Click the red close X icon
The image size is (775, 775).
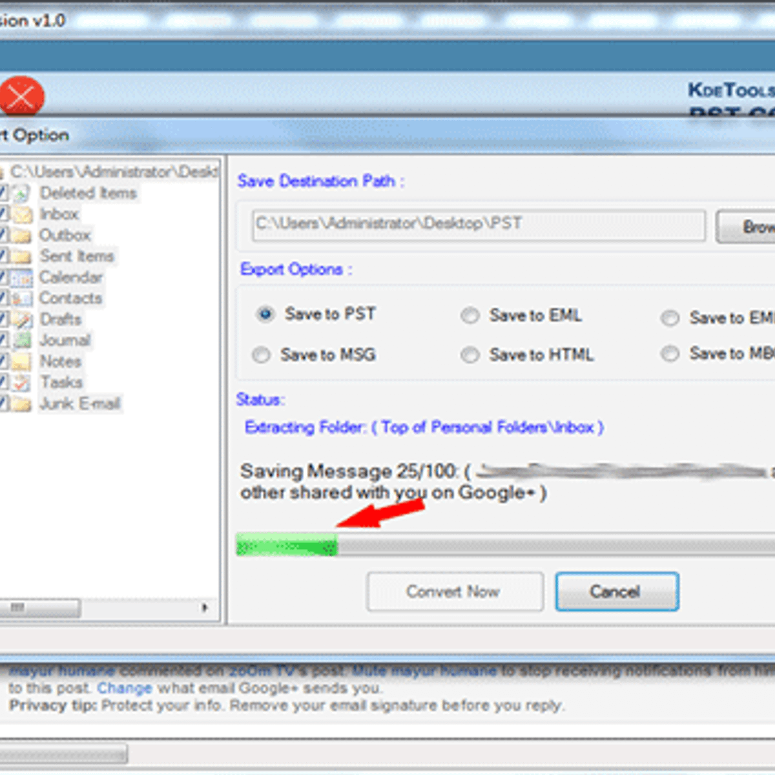(21, 97)
